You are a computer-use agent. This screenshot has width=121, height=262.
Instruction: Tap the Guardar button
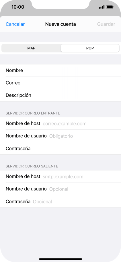pyautogui.click(x=106, y=24)
